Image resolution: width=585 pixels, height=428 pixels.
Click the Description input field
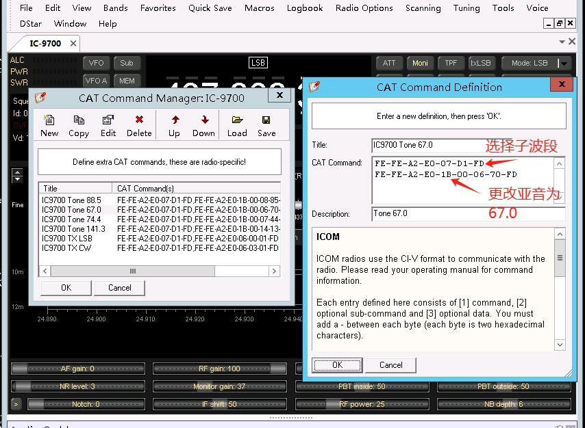(469, 213)
